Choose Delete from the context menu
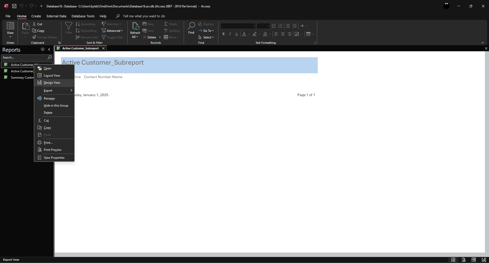The width and height of the screenshot is (489, 263). [54, 113]
